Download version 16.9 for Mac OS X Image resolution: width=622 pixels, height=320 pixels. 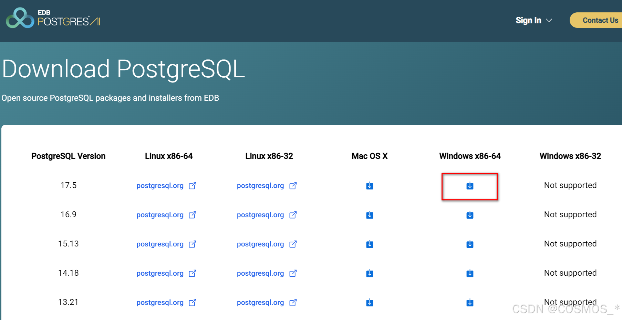370,215
